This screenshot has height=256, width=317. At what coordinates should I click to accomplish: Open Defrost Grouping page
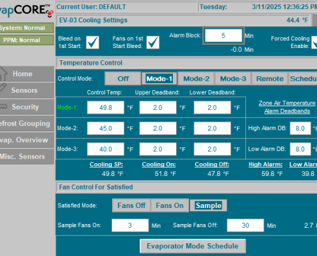[x=27, y=124]
